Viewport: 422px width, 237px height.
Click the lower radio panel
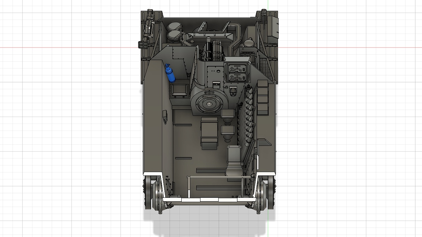pos(237,78)
